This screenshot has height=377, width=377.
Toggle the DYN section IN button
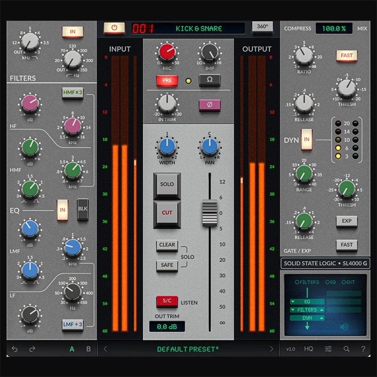[x=307, y=139]
